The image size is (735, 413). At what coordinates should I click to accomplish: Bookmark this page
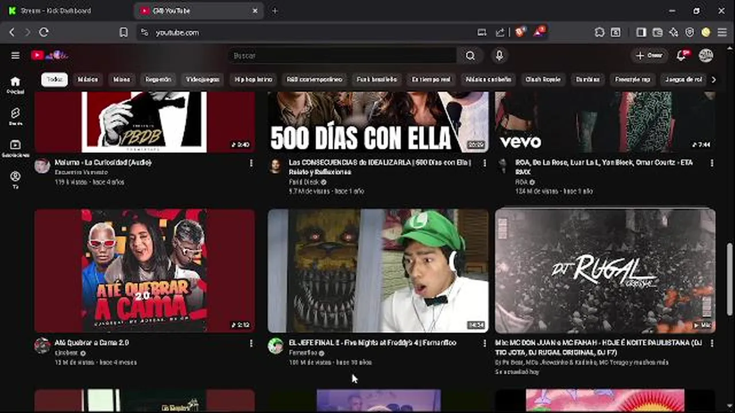point(123,33)
